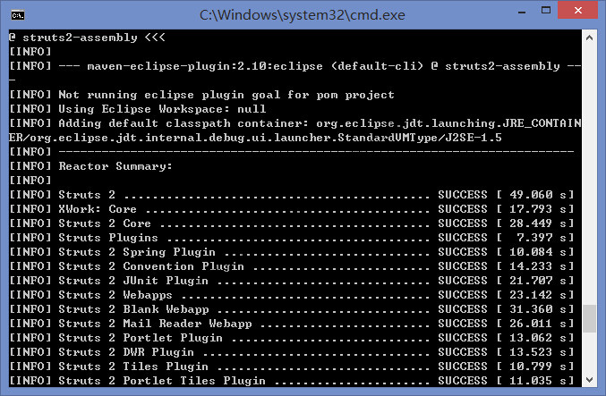Click the "Reactor Summary:" line
606x396 pixels.
(x=115, y=166)
